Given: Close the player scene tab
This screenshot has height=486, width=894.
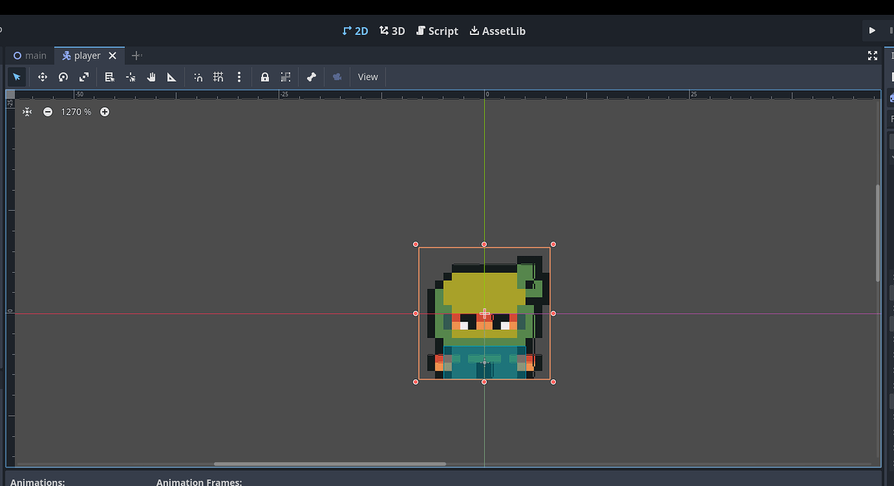Looking at the screenshot, I should click(113, 56).
